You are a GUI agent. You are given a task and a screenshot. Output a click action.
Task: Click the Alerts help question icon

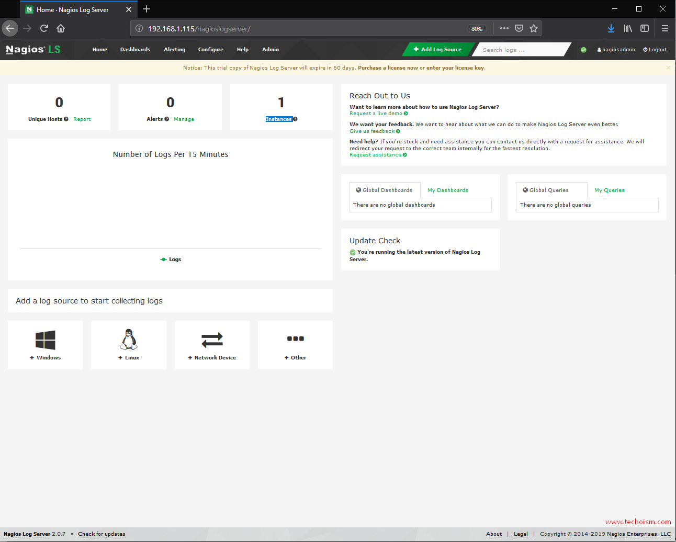point(166,119)
